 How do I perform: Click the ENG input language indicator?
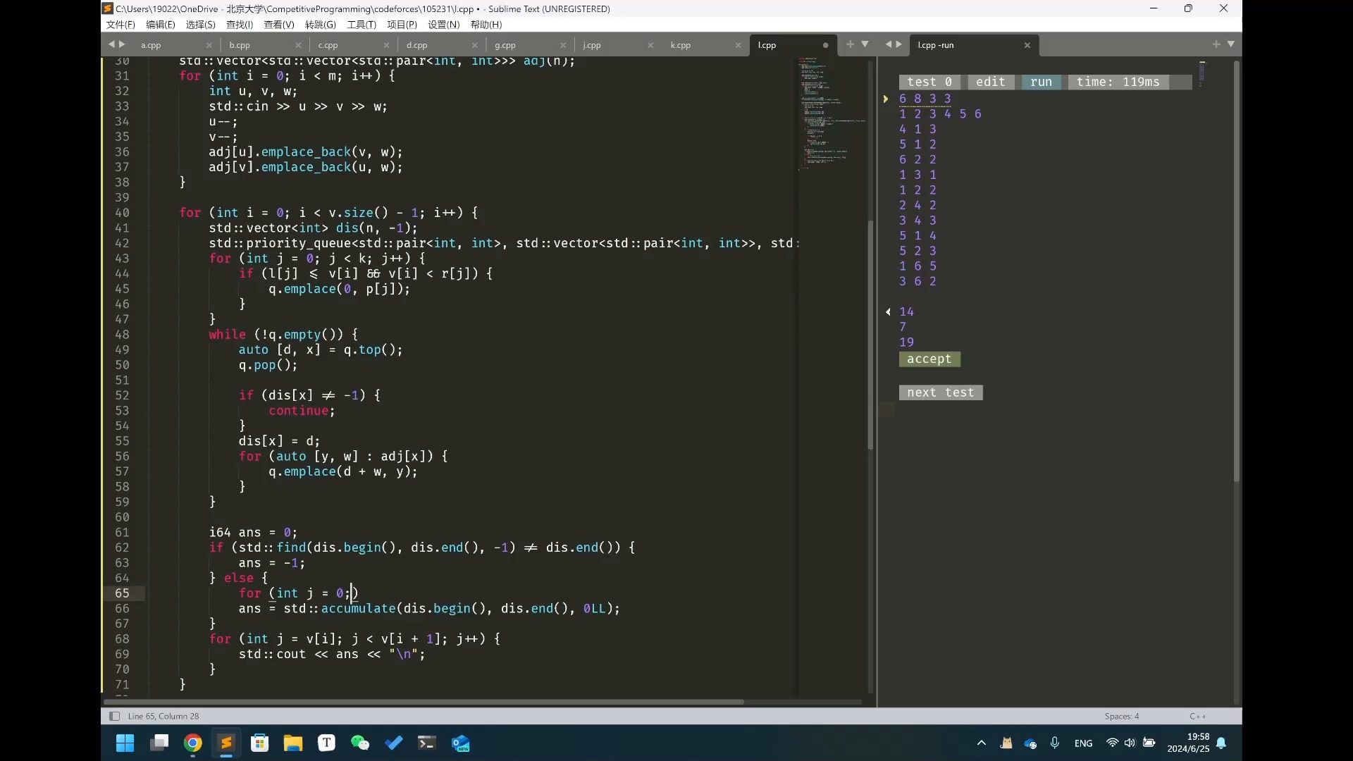tap(1084, 743)
